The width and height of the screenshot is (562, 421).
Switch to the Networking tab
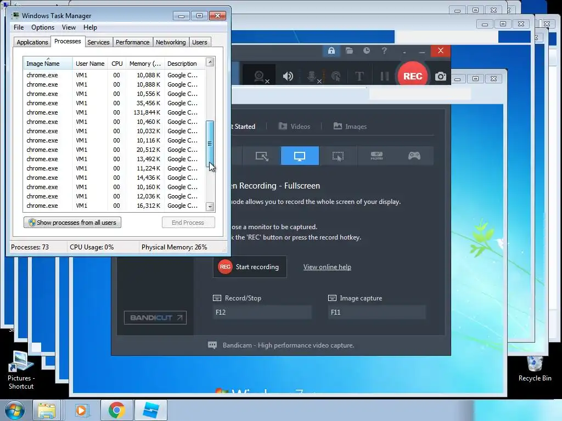click(171, 42)
